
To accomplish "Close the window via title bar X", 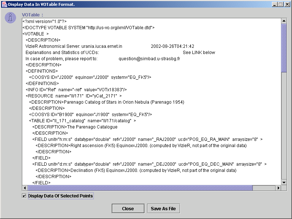I will 287,4.
